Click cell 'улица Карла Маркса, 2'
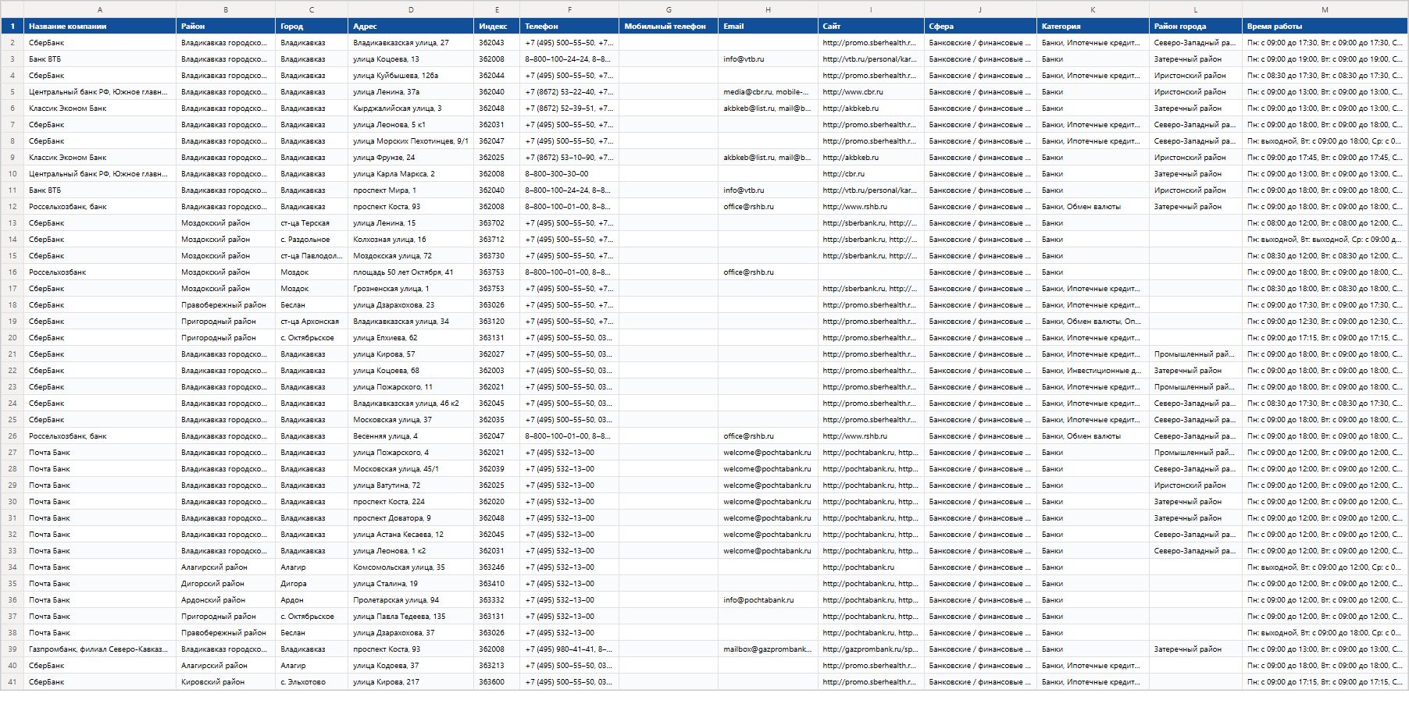The image size is (1409, 704). (411, 174)
